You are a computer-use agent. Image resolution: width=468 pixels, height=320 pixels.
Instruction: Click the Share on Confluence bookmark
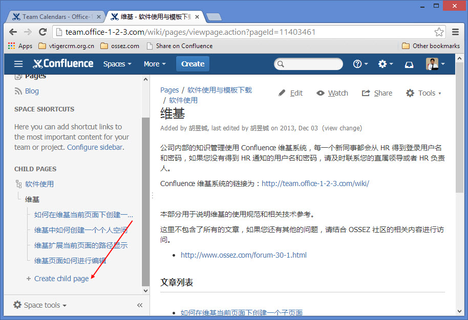pos(180,46)
